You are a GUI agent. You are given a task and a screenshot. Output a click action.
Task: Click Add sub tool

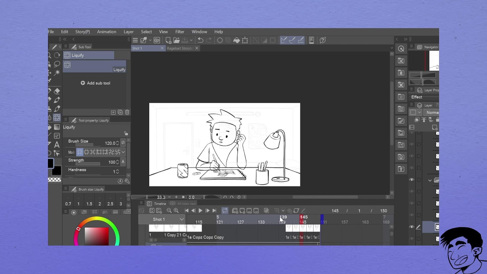pos(95,83)
